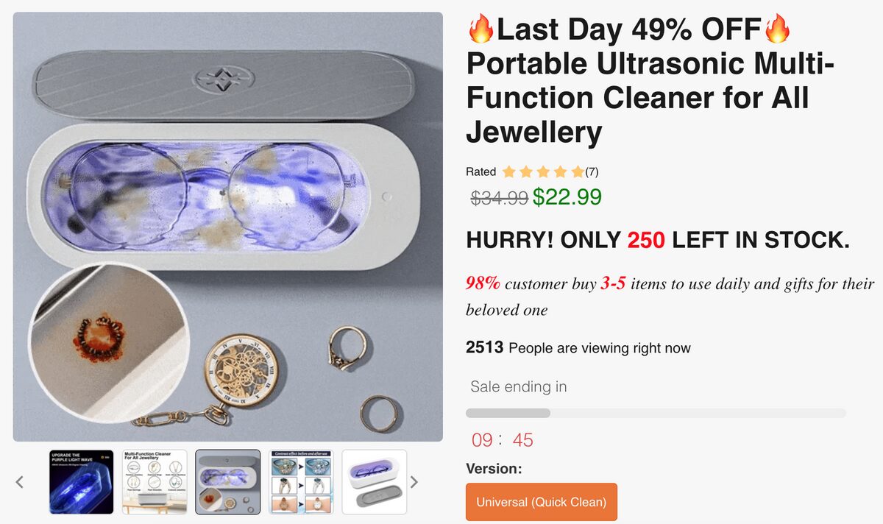Click the 'Sale ending in' progress bar
Viewport: 883px width, 524px height.
[659, 413]
